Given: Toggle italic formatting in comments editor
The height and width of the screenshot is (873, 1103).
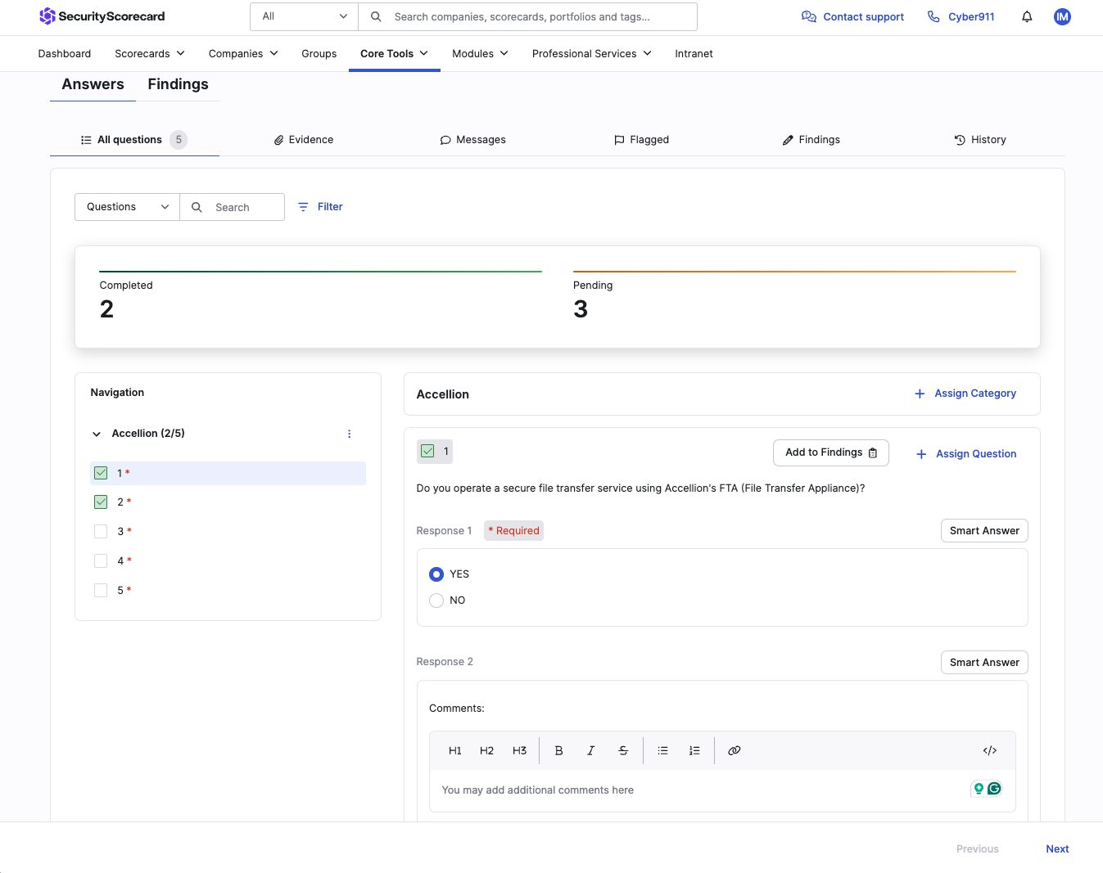Looking at the screenshot, I should coord(590,750).
